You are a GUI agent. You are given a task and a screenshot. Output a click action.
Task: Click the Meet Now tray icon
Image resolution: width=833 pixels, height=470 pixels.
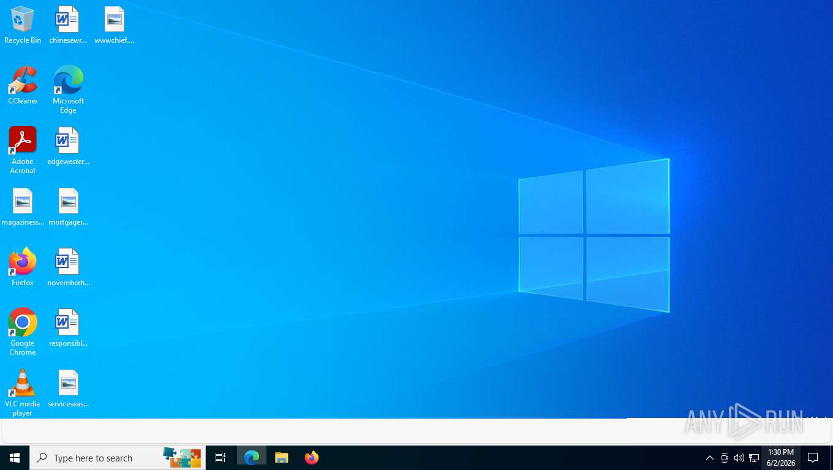point(725,458)
